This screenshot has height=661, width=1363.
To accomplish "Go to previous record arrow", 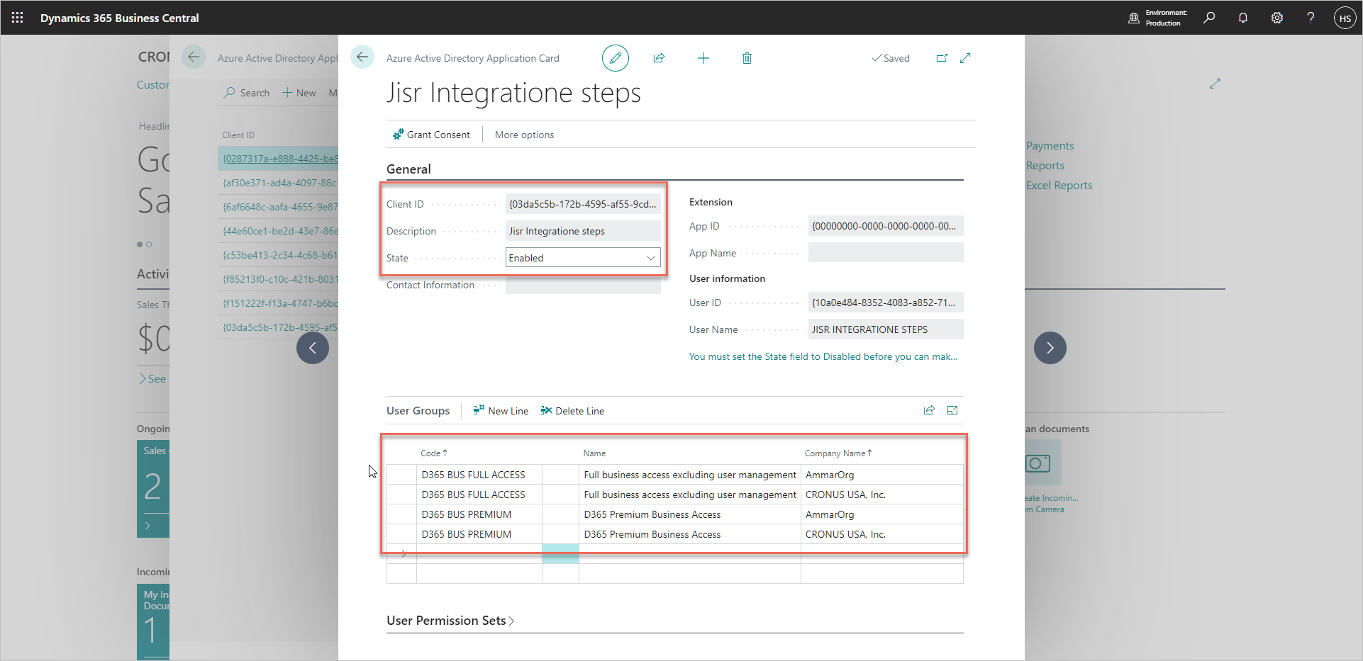I will tap(313, 348).
